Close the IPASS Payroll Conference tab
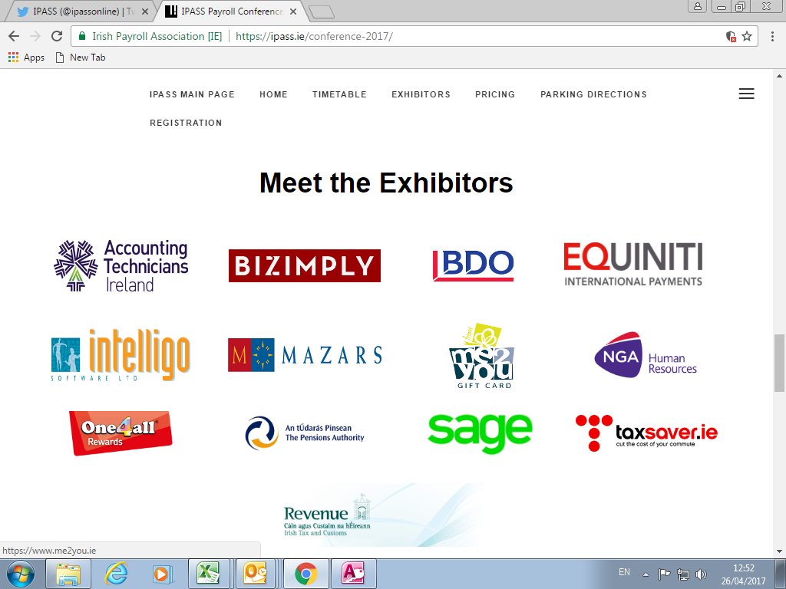786x589 pixels. pos(293,12)
